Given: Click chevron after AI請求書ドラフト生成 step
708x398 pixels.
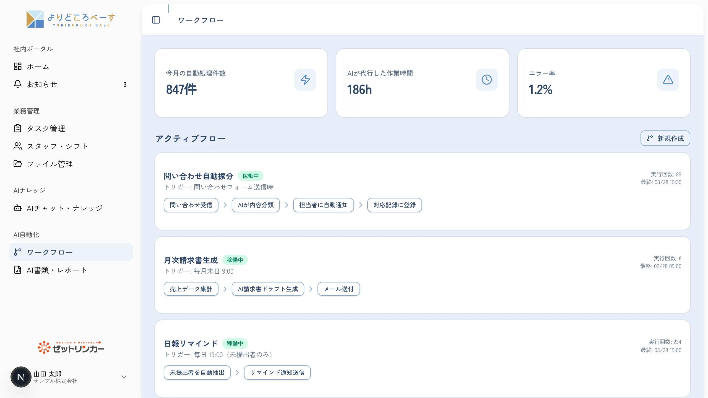Looking at the screenshot, I should tap(311, 289).
